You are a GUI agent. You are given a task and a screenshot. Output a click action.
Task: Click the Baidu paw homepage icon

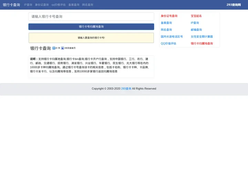(x=62, y=48)
